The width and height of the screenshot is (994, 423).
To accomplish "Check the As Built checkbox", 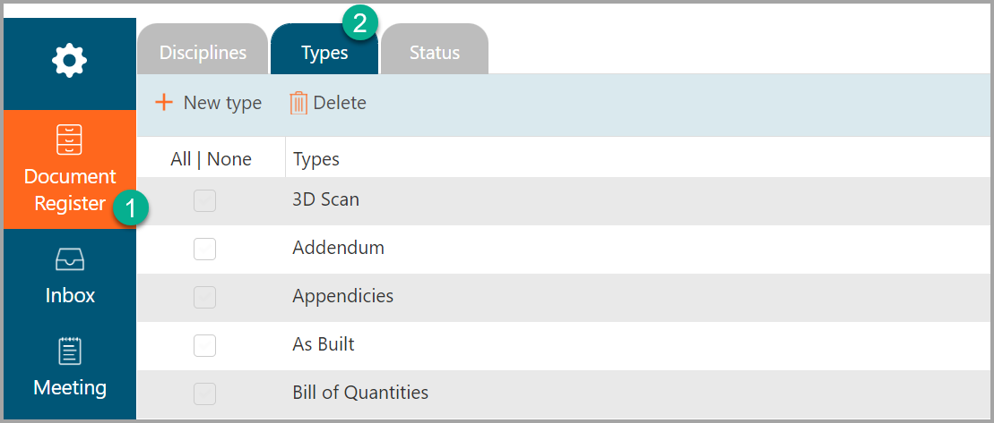I will coord(204,345).
